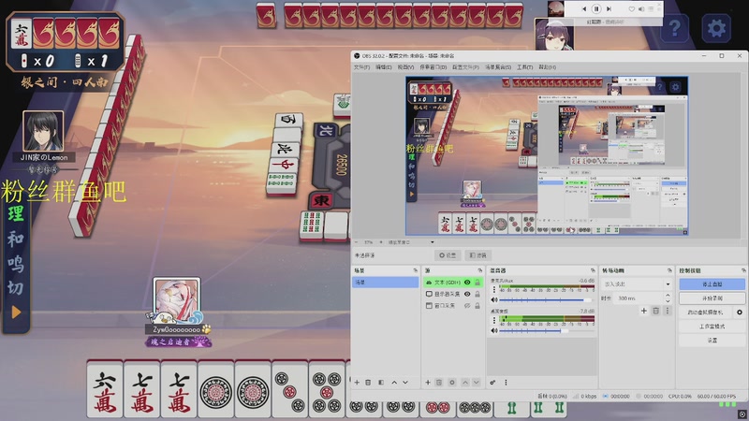The image size is (749, 421).
Task: Hide the 文本 (GDI+) source via eye
Action: (x=467, y=283)
